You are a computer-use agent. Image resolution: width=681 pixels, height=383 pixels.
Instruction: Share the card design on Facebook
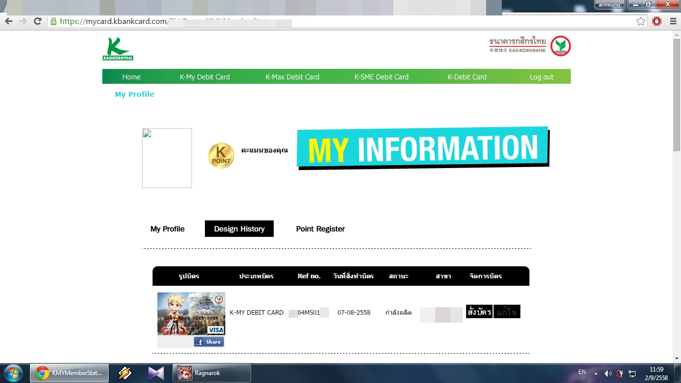pos(209,342)
